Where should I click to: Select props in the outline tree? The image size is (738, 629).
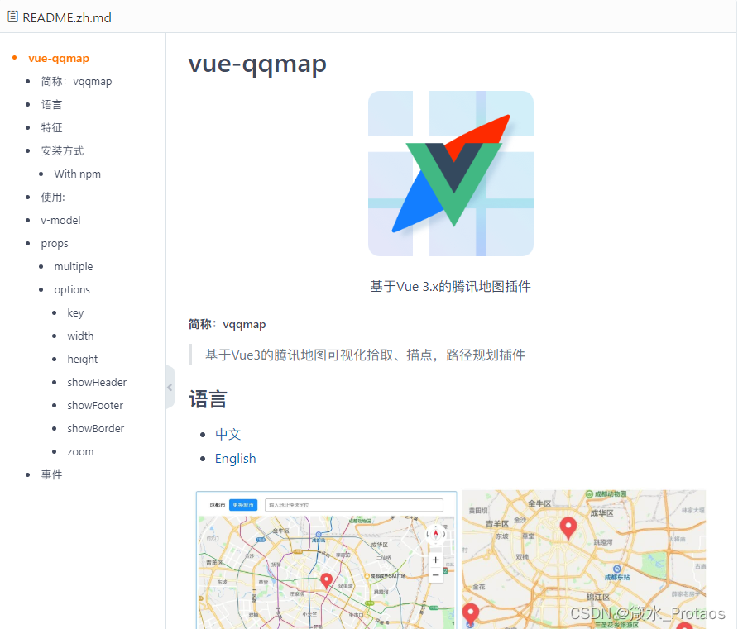pyautogui.click(x=54, y=243)
